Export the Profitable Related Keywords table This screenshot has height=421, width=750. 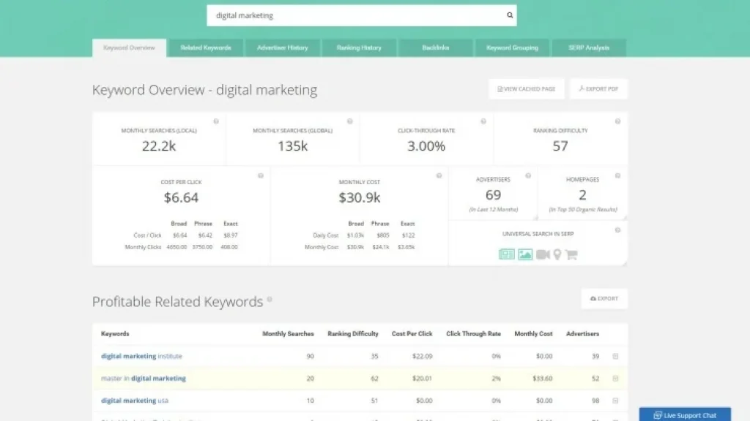click(x=604, y=299)
